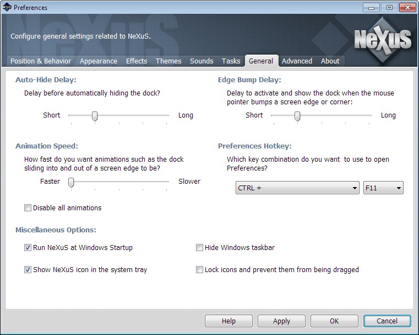This screenshot has width=419, height=335.
Task: Switch to the Position & Behavior tab
Action: 41,61
